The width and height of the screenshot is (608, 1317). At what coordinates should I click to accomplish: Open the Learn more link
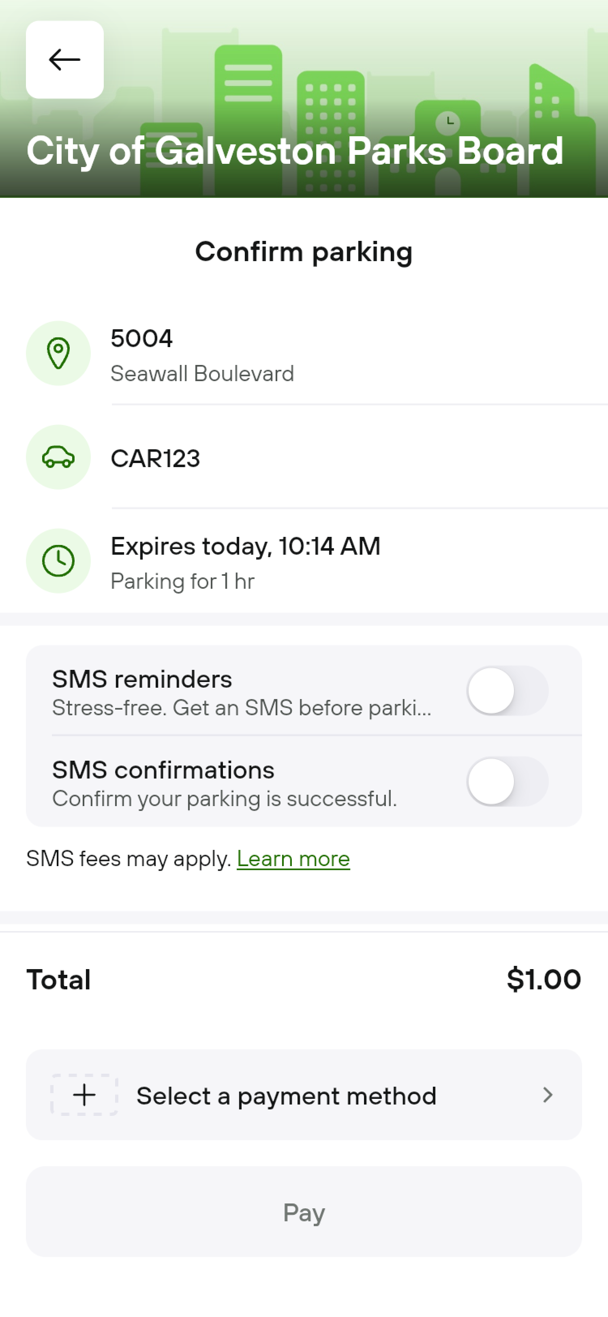coord(293,859)
